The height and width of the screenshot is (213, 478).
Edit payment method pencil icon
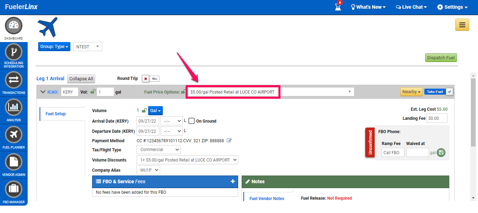pos(229,140)
